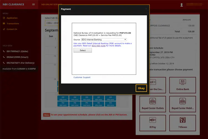The height and width of the screenshot is (139, 208).
Task: Open the NBI Branch dropdown showing CEBU
Action: [x=52, y=23]
